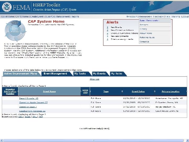189x142 pixels.
Task: Export list as Excel
Action: (x=28, y=117)
